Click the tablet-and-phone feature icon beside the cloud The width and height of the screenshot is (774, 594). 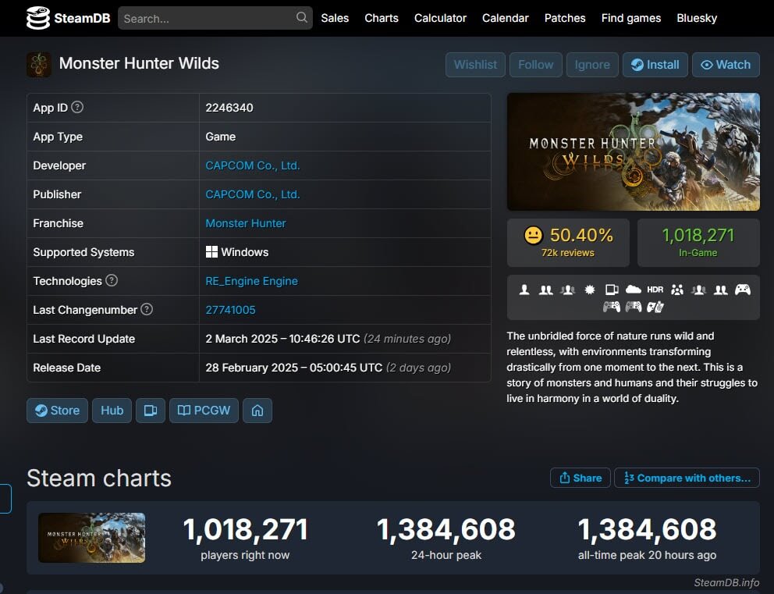point(612,290)
